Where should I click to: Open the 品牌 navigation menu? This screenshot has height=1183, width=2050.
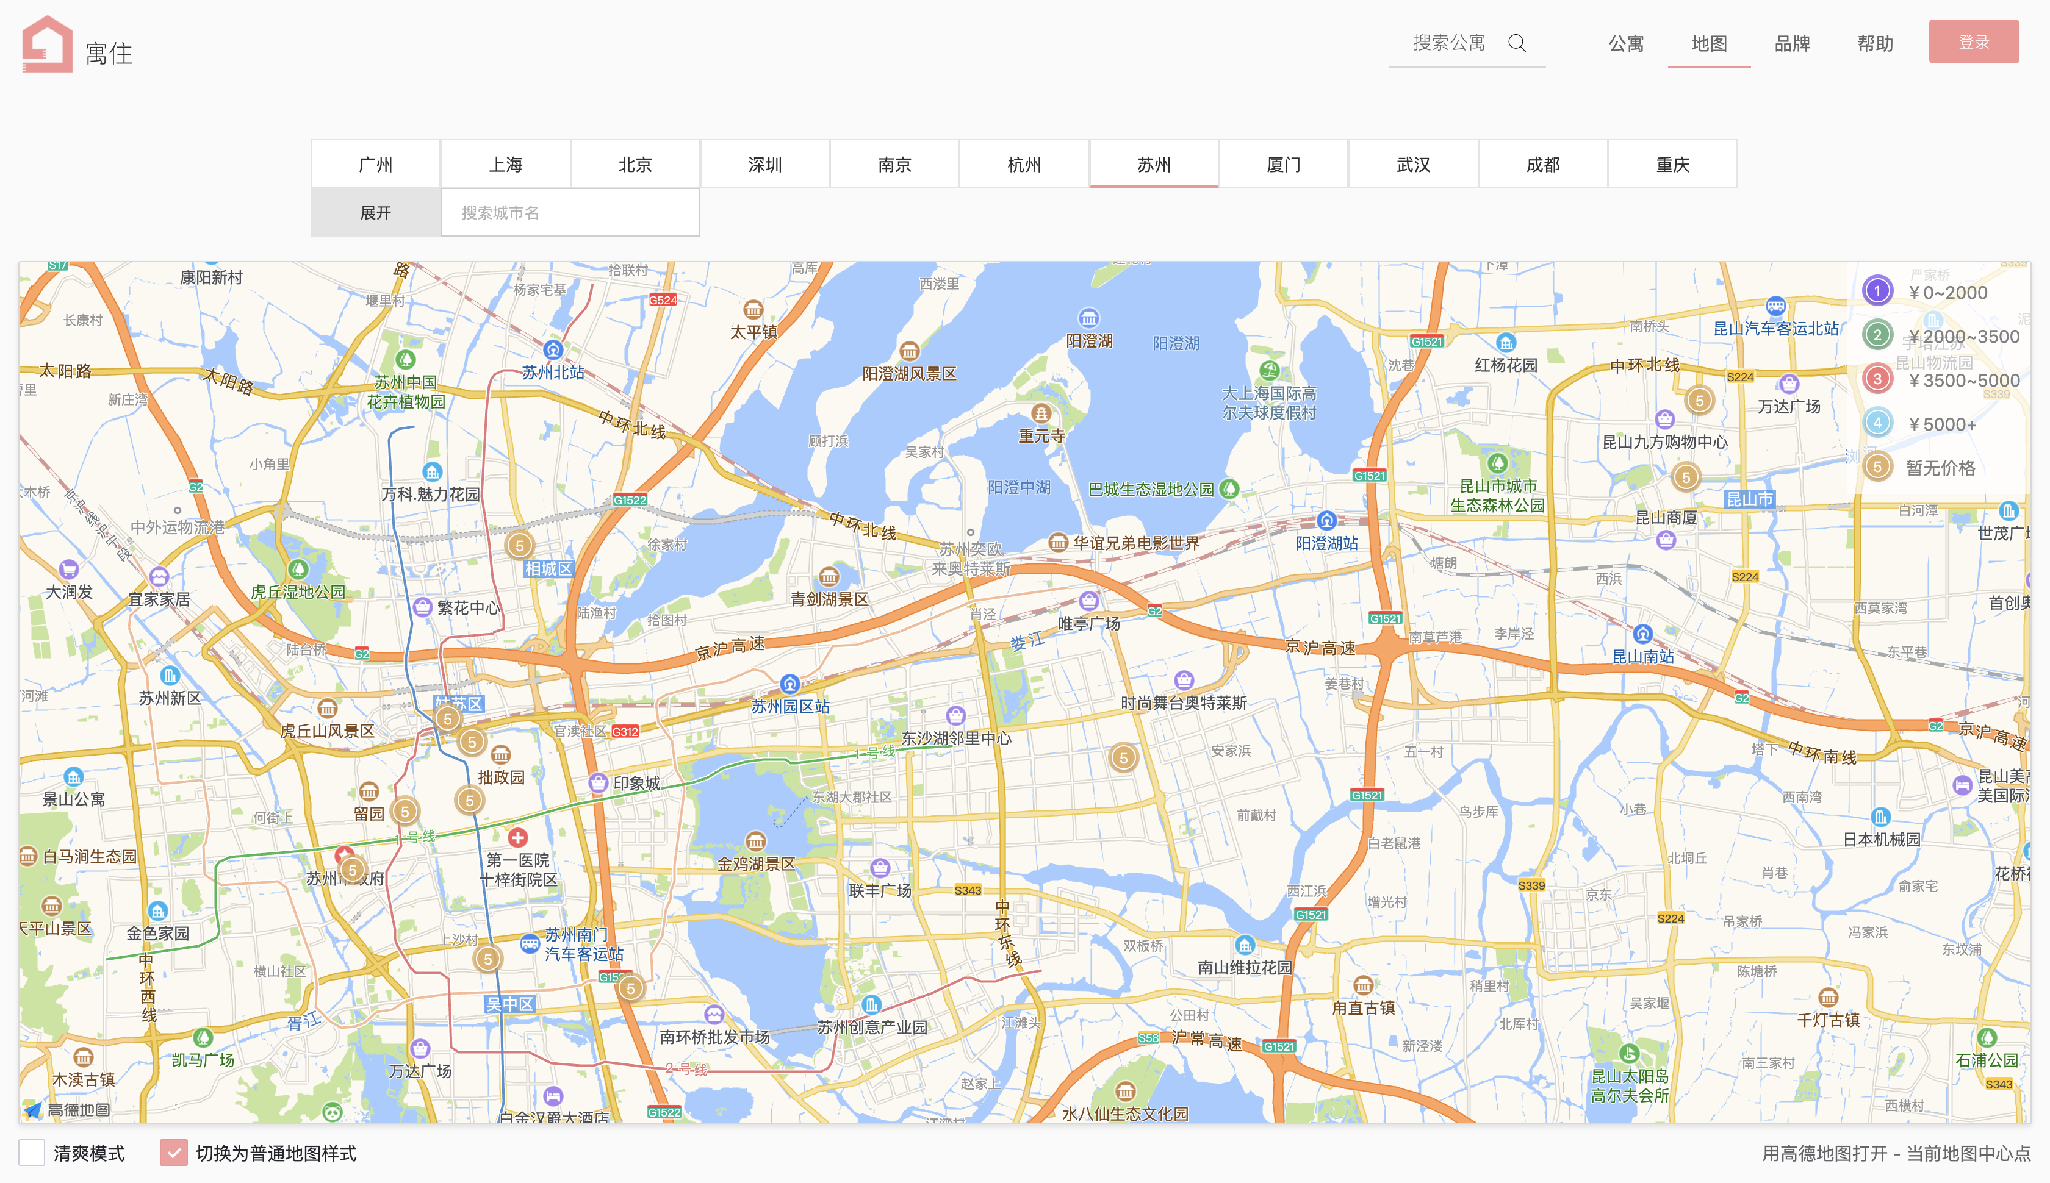(1791, 44)
